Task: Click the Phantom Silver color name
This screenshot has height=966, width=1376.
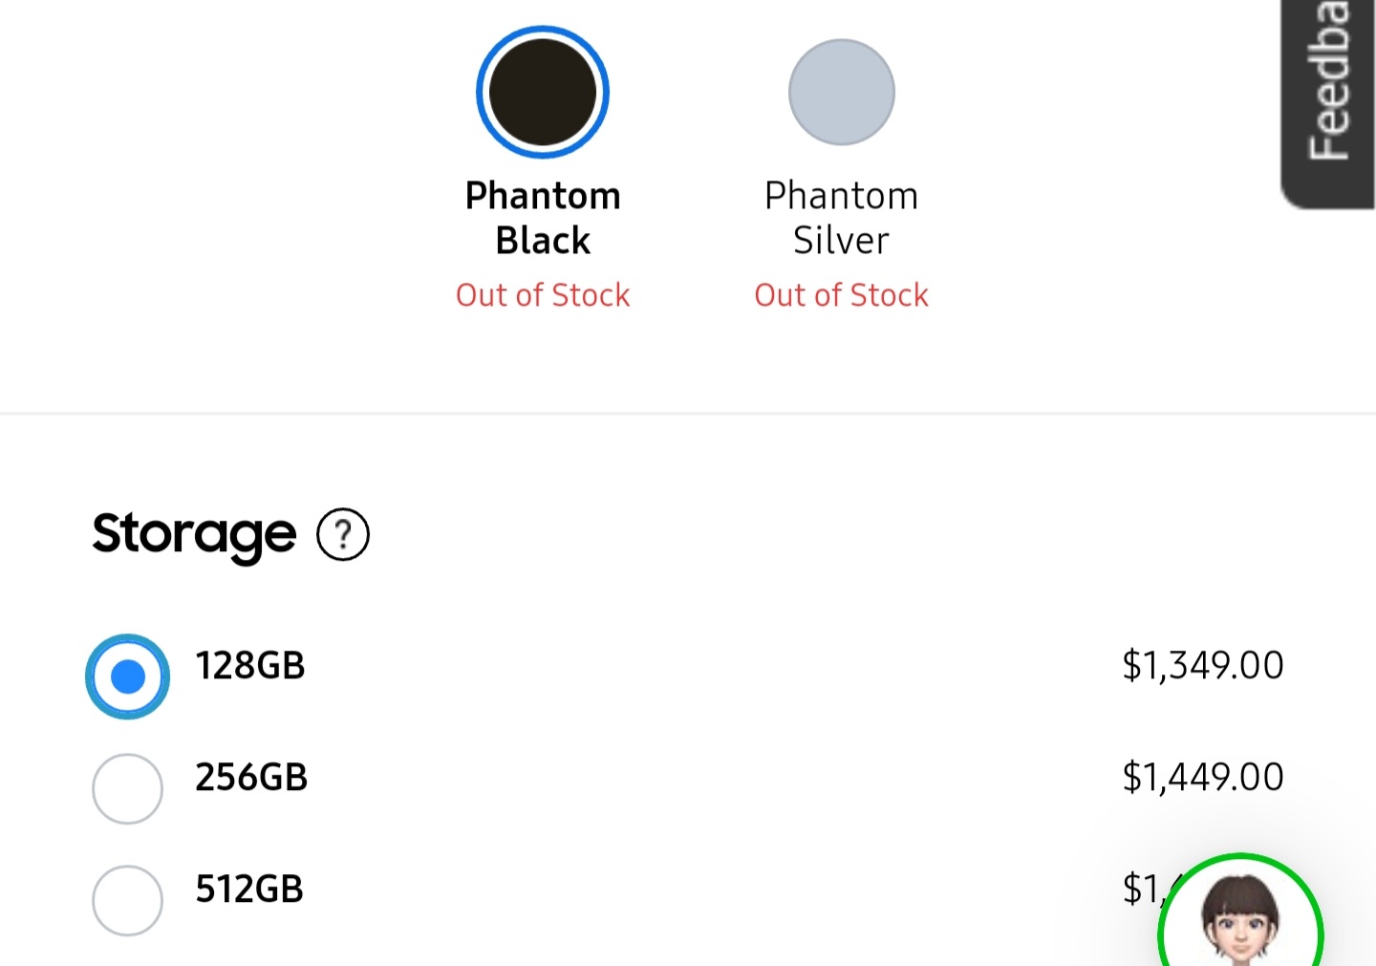Action: point(841,218)
